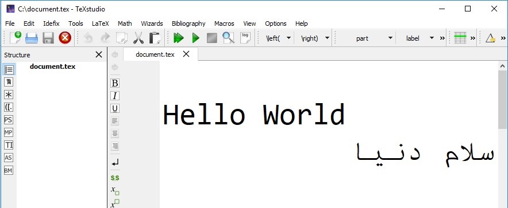Expand the \right) delimiter dropdown

point(327,38)
